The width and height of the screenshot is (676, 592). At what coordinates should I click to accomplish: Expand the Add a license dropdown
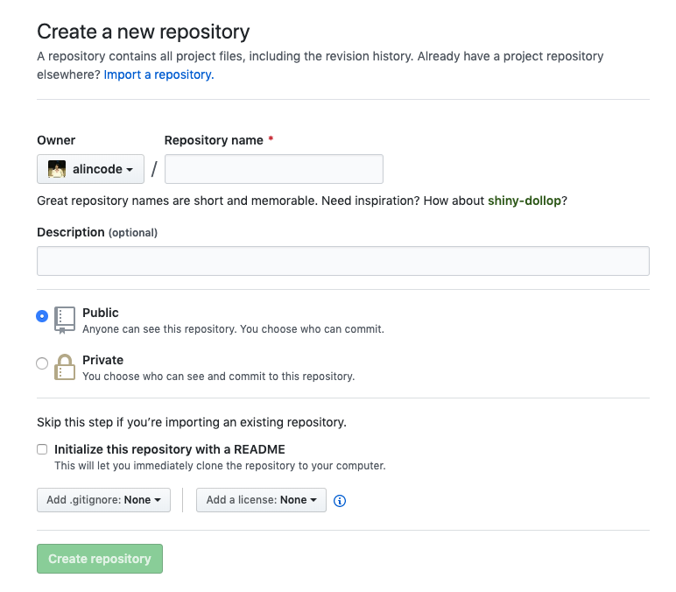click(x=261, y=500)
